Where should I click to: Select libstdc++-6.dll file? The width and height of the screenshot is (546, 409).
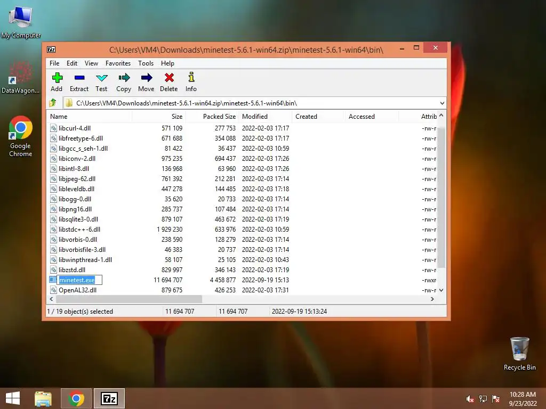coord(79,229)
